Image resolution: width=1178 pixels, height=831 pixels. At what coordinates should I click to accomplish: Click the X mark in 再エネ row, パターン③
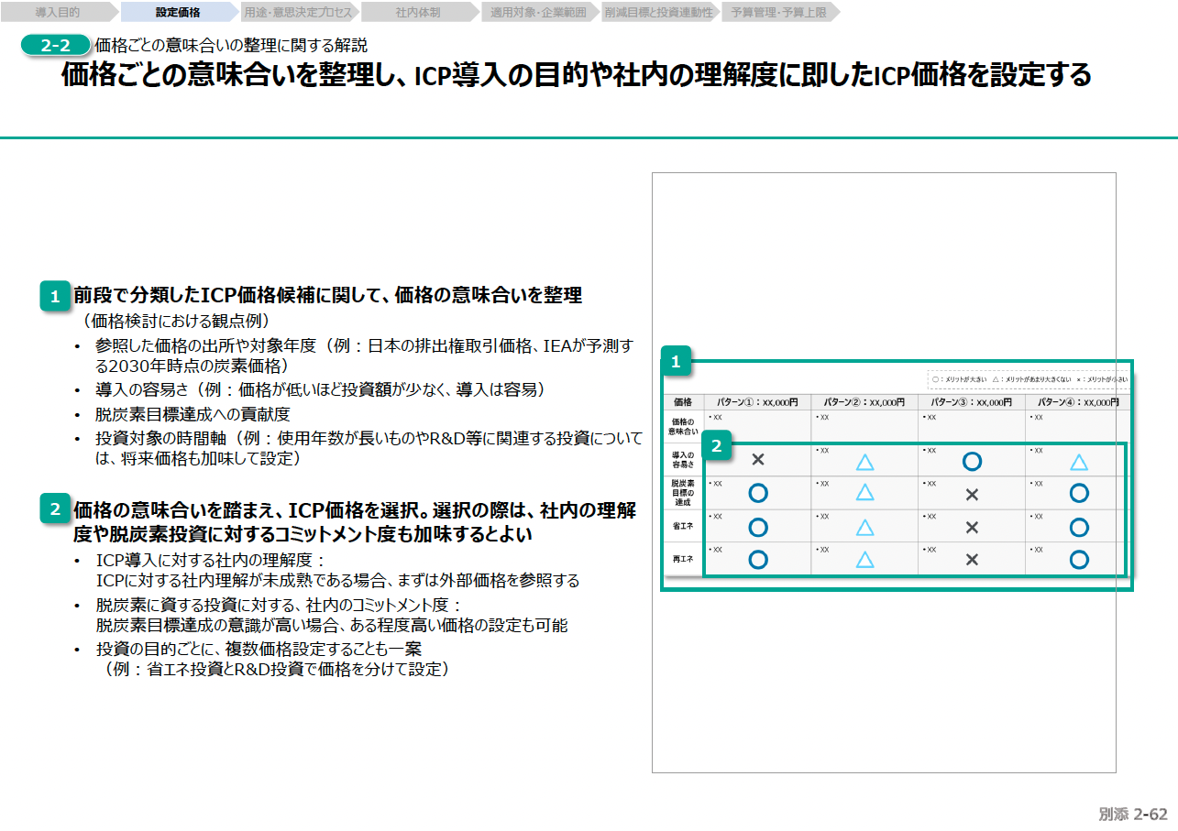[x=973, y=560]
